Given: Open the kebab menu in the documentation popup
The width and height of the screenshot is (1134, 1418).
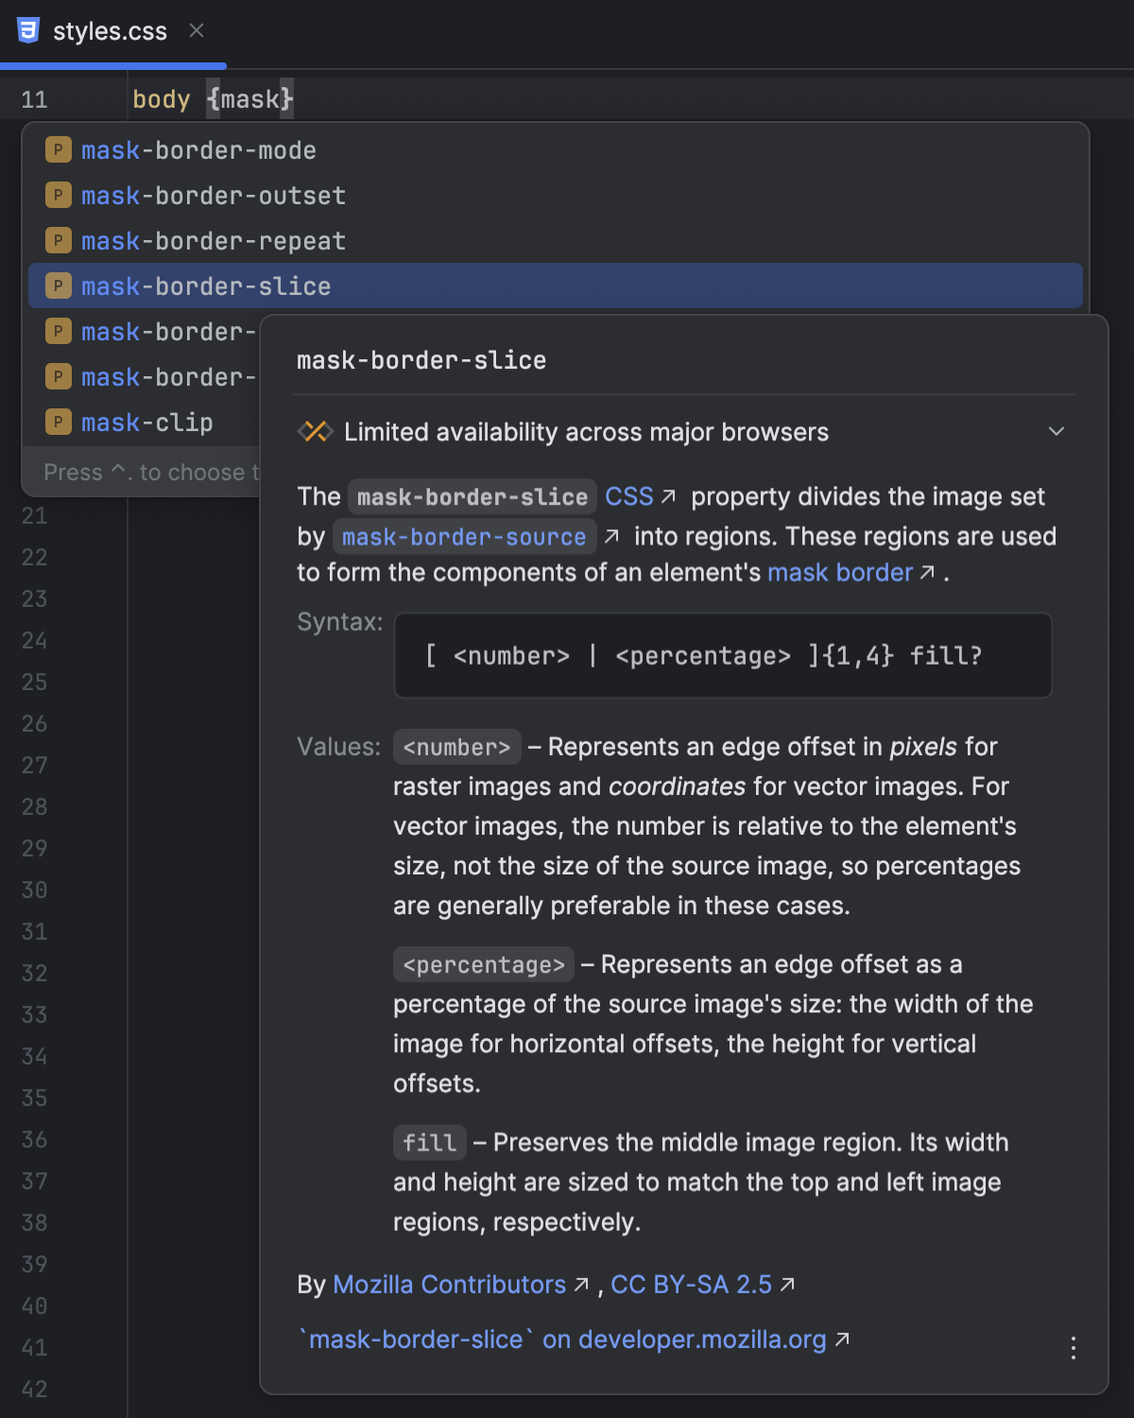Looking at the screenshot, I should (1073, 1348).
